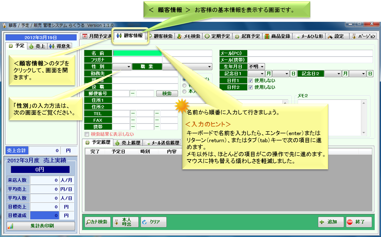Open 記念日1 month dropdown before 日
The height and width of the screenshot is (237, 381).
pyautogui.click(x=281, y=74)
